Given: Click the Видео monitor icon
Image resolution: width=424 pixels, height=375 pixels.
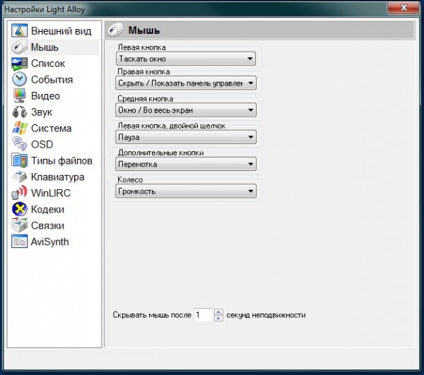Looking at the screenshot, I should pyautogui.click(x=19, y=95).
